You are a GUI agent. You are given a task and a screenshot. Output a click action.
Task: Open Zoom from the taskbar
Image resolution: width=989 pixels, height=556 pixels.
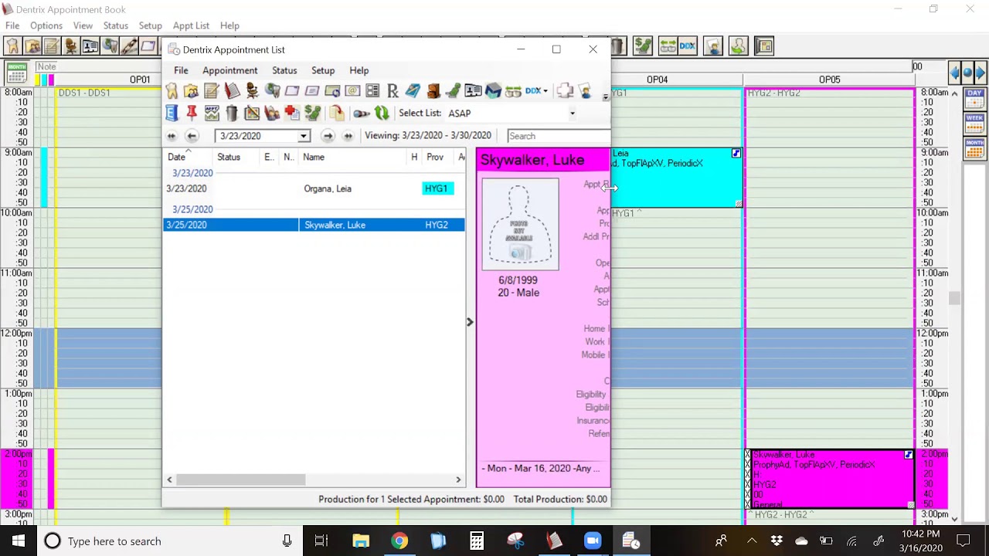click(593, 541)
